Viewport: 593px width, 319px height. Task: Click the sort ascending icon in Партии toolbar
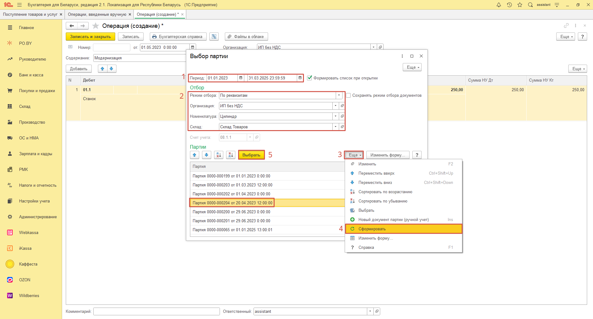(x=219, y=155)
